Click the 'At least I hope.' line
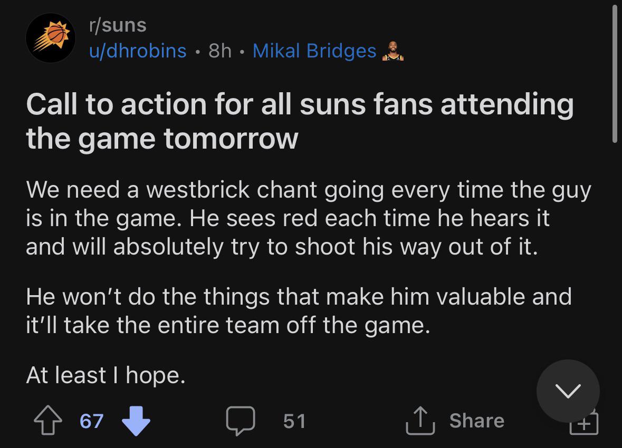The image size is (622, 448). (106, 375)
